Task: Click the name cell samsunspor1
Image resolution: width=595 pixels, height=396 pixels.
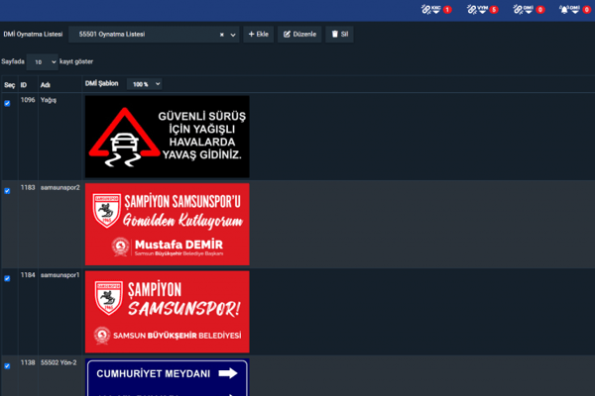Action: (60, 275)
